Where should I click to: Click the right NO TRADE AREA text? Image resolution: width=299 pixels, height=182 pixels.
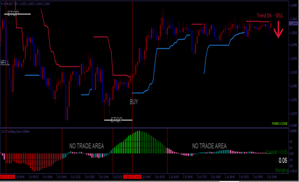click(x=209, y=146)
